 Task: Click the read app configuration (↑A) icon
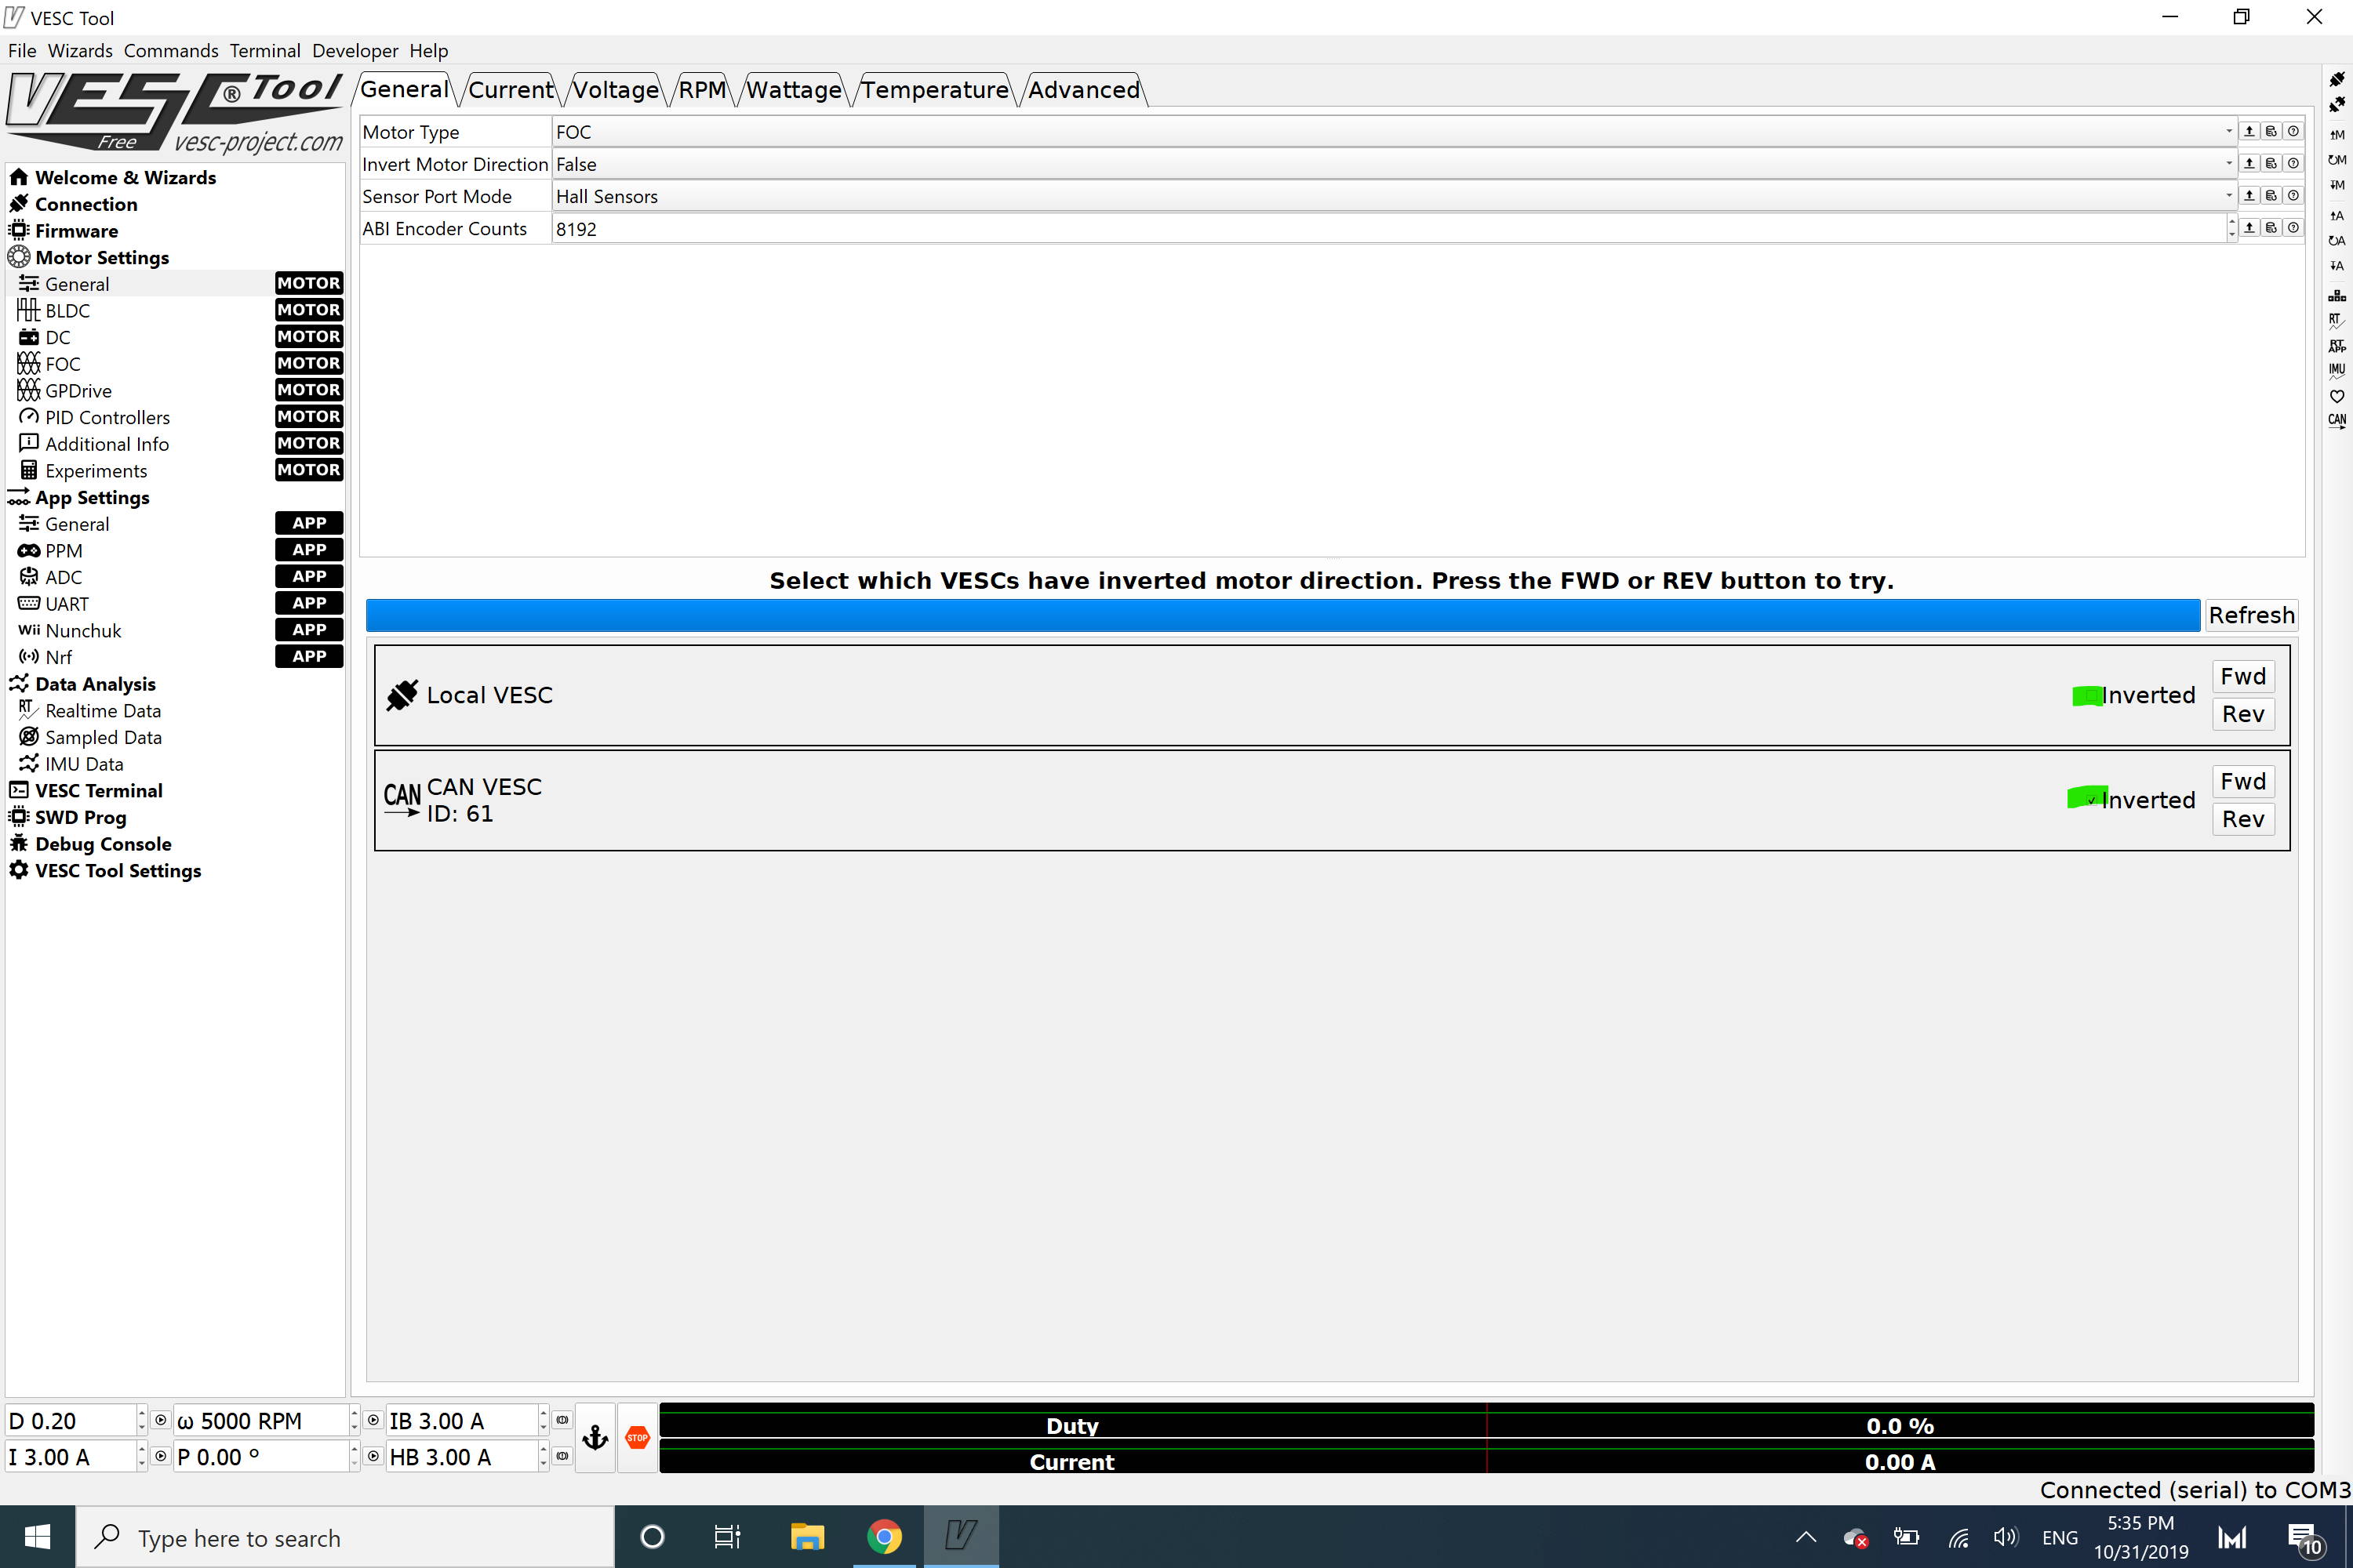pyautogui.click(x=2336, y=215)
